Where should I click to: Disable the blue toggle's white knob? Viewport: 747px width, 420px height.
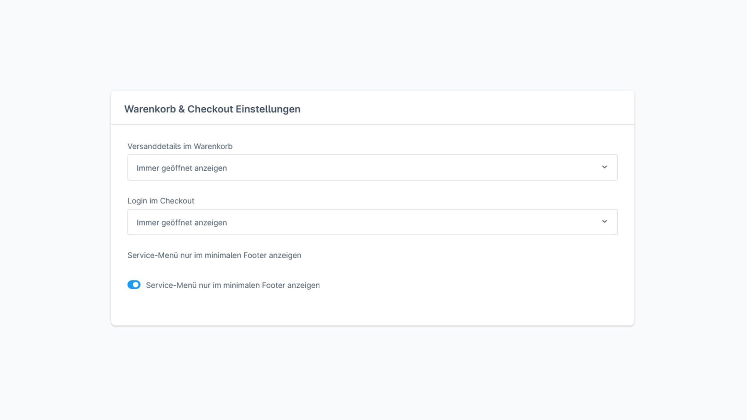click(x=136, y=285)
